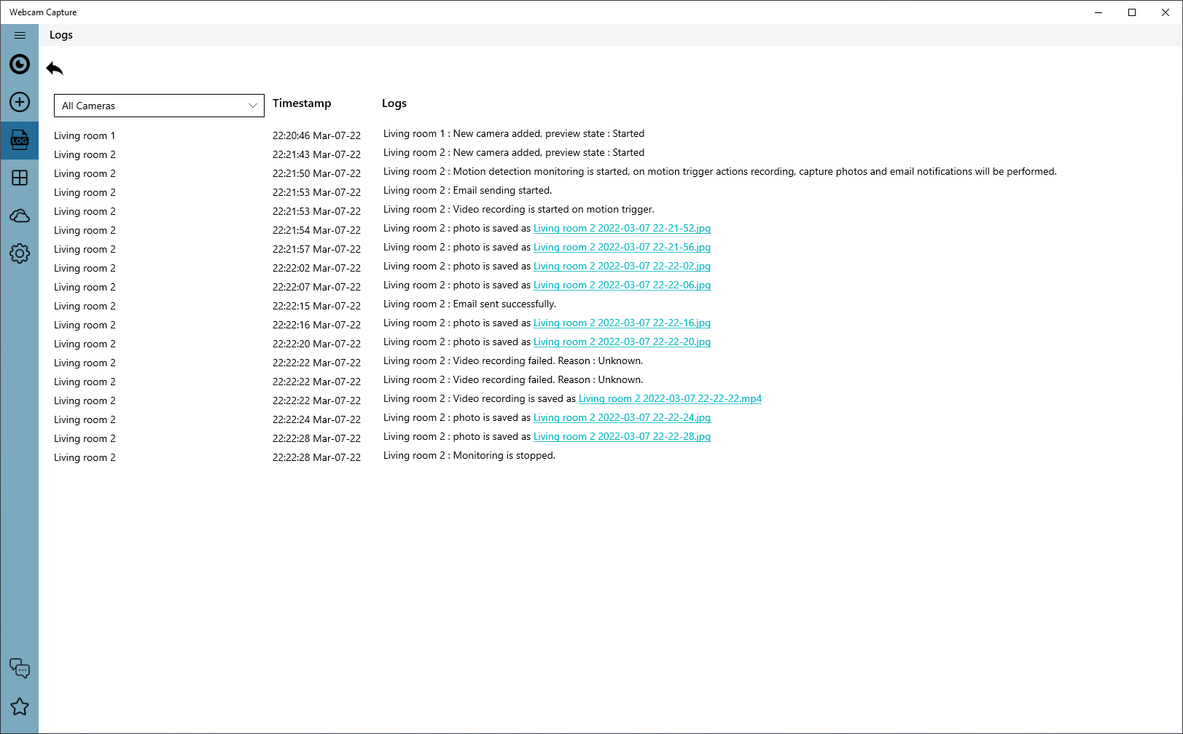The width and height of the screenshot is (1183, 734).
Task: Open photo Living room 2 2022-03-07 22-21-52.jpg
Action: pos(622,228)
